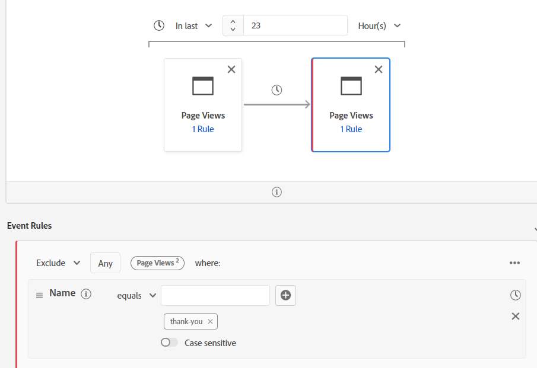The image size is (537, 368).
Task: Open the Exclude dropdown in Event Rules
Action: (58, 263)
